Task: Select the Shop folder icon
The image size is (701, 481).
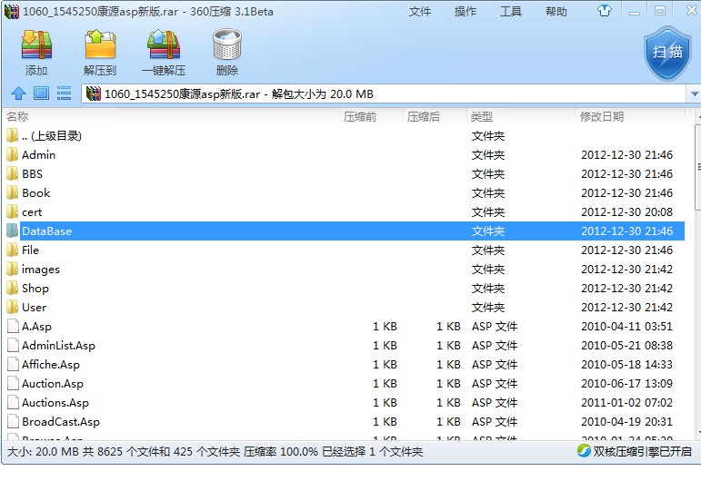Action: [x=13, y=289]
